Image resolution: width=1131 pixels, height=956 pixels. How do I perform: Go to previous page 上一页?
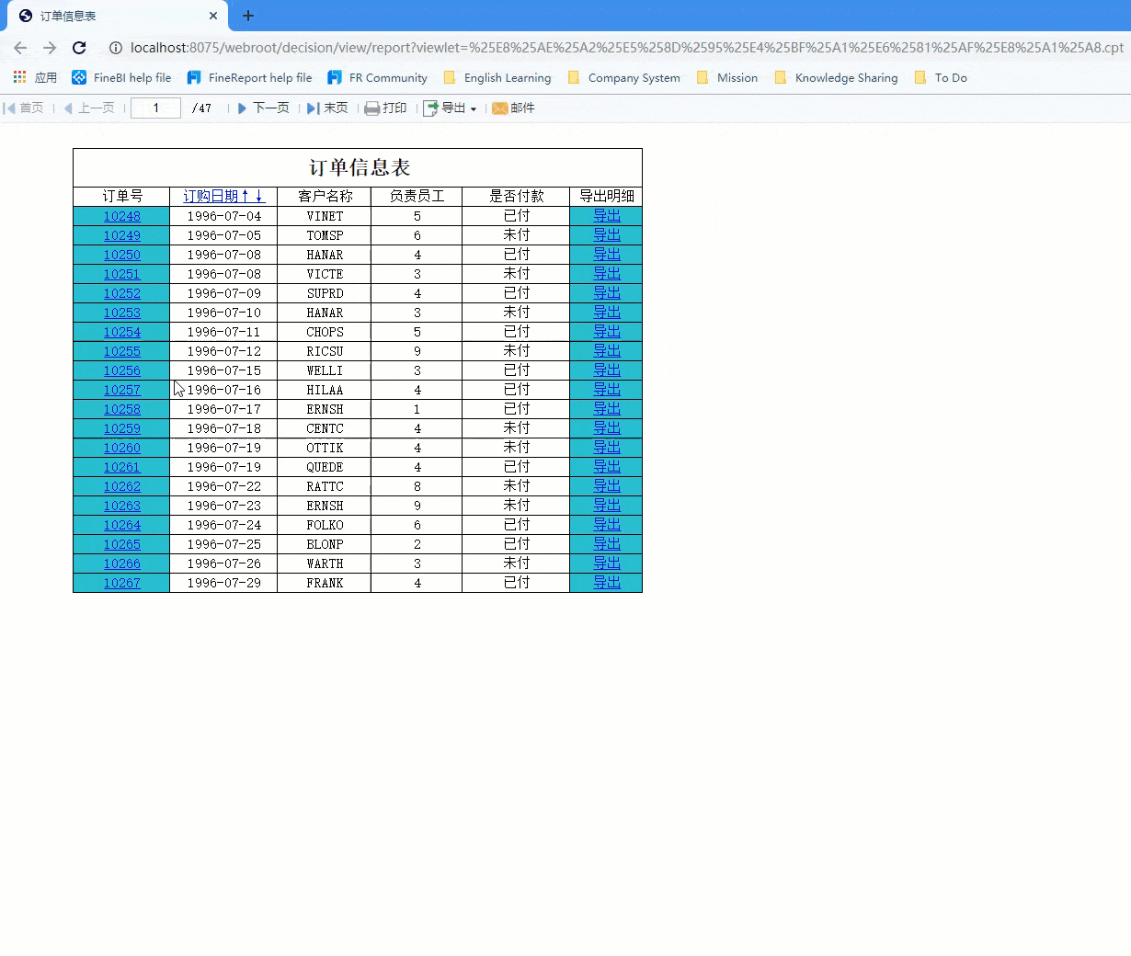click(x=89, y=108)
